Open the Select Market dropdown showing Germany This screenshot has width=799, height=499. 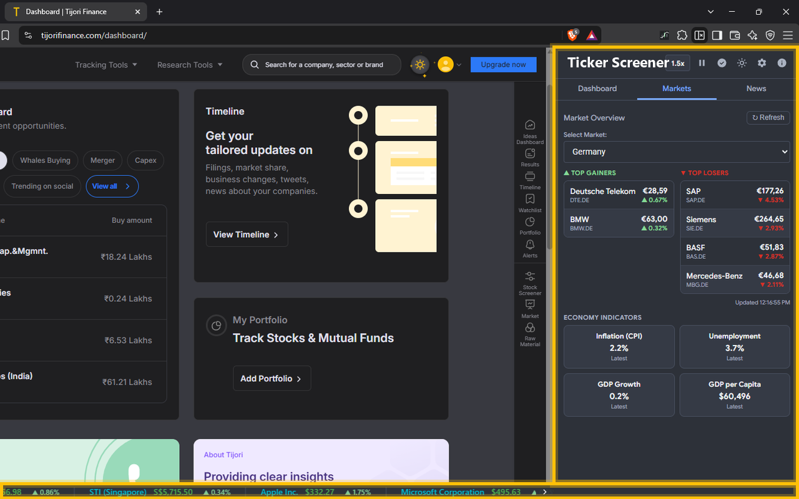677,152
